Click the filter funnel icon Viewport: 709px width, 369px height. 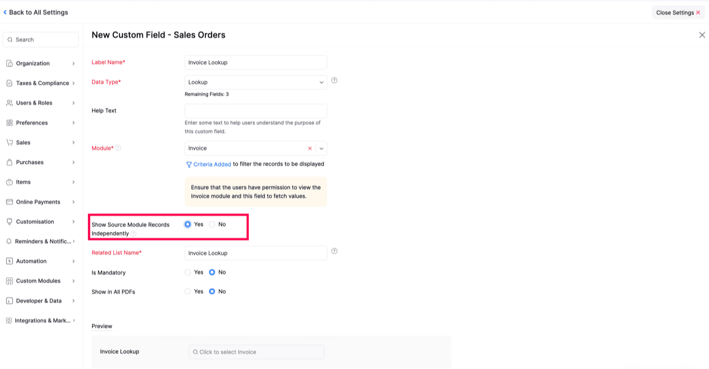(189, 165)
